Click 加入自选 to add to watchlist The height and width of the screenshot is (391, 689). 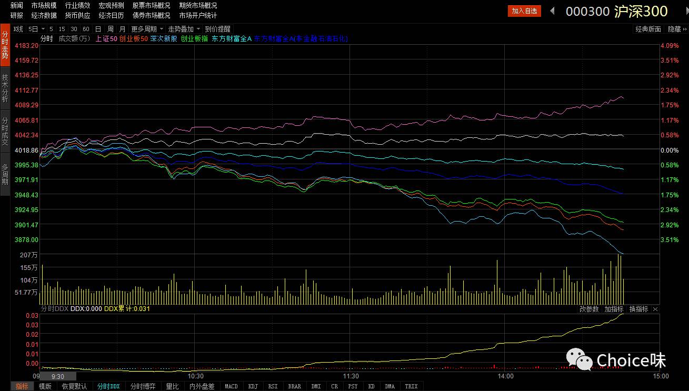524,11
